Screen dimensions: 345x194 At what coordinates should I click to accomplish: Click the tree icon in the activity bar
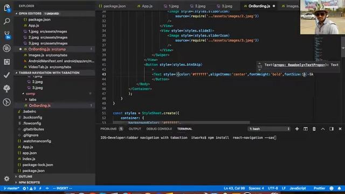click(x=7, y=88)
